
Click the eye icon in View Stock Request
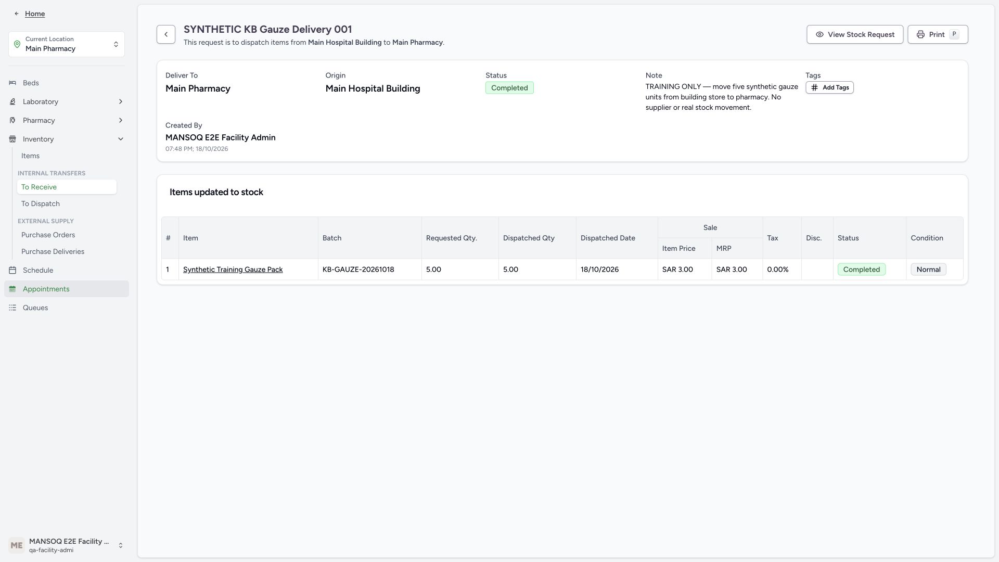coord(819,34)
